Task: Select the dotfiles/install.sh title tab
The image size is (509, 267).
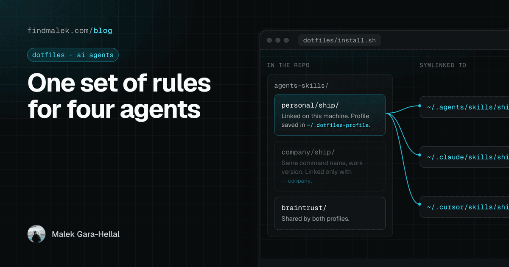Action: tap(340, 41)
